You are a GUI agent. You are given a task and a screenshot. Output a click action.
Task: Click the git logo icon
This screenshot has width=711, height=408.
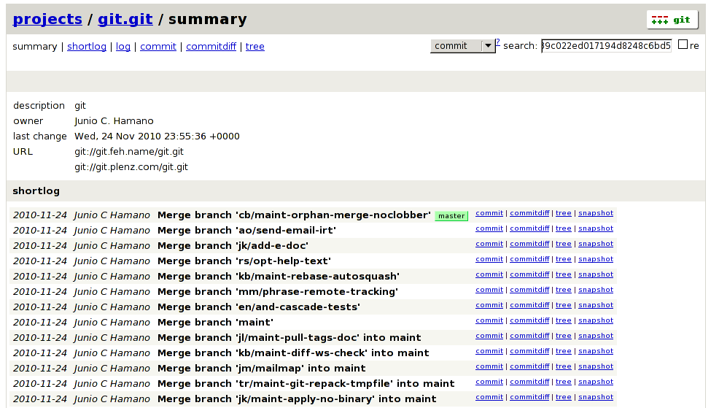click(x=672, y=20)
